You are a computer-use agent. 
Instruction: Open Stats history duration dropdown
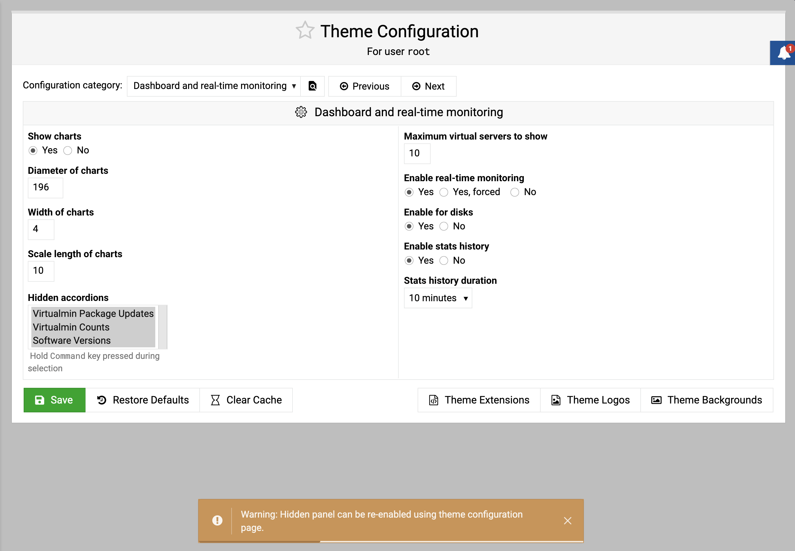tap(438, 298)
